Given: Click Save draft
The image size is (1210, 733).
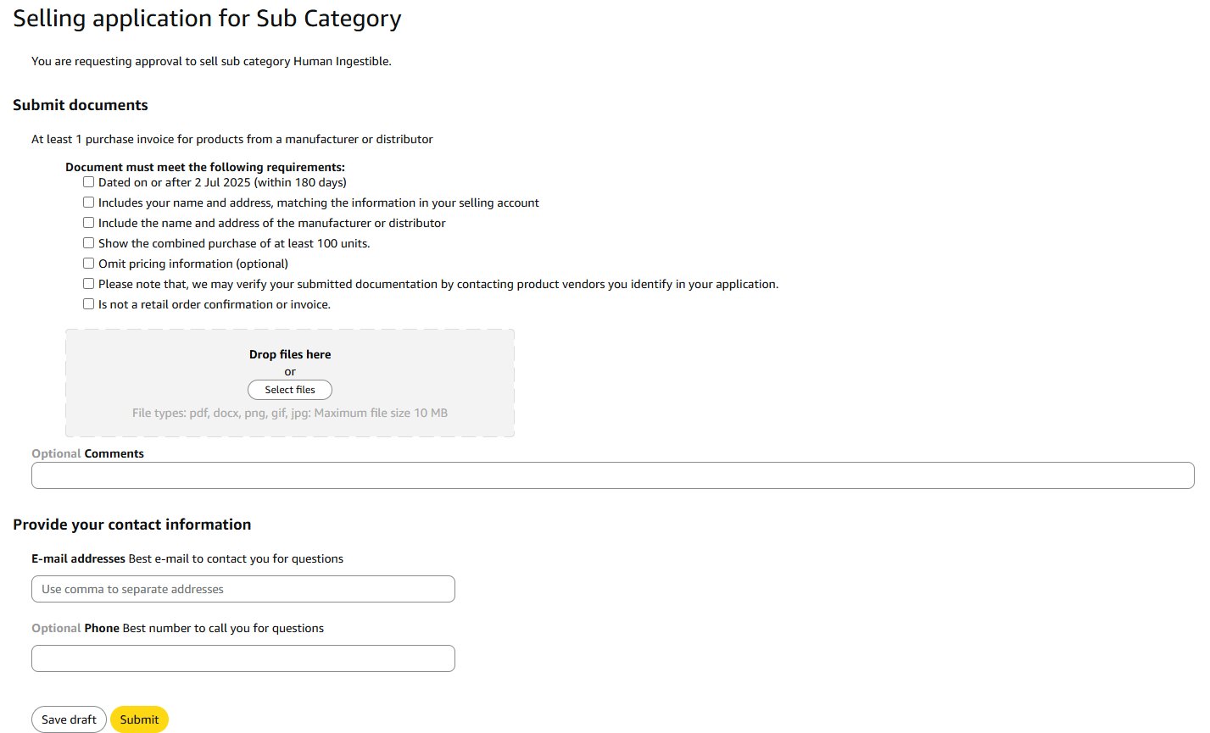Looking at the screenshot, I should tap(69, 719).
